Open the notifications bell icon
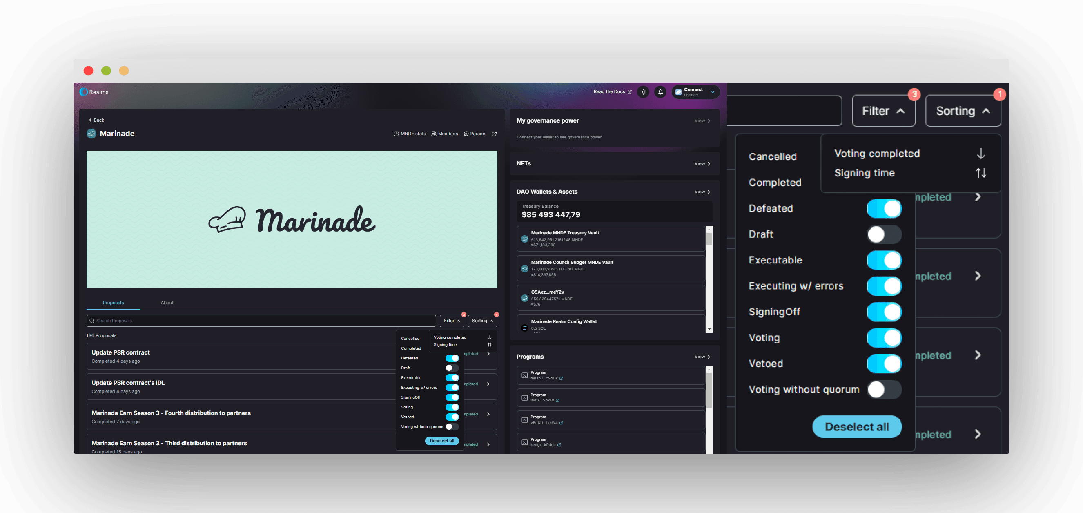 pos(660,92)
